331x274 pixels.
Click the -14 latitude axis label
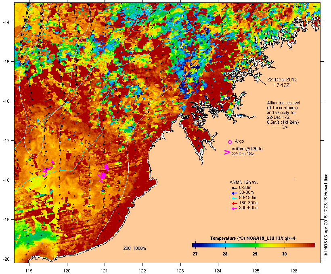(6, 22)
